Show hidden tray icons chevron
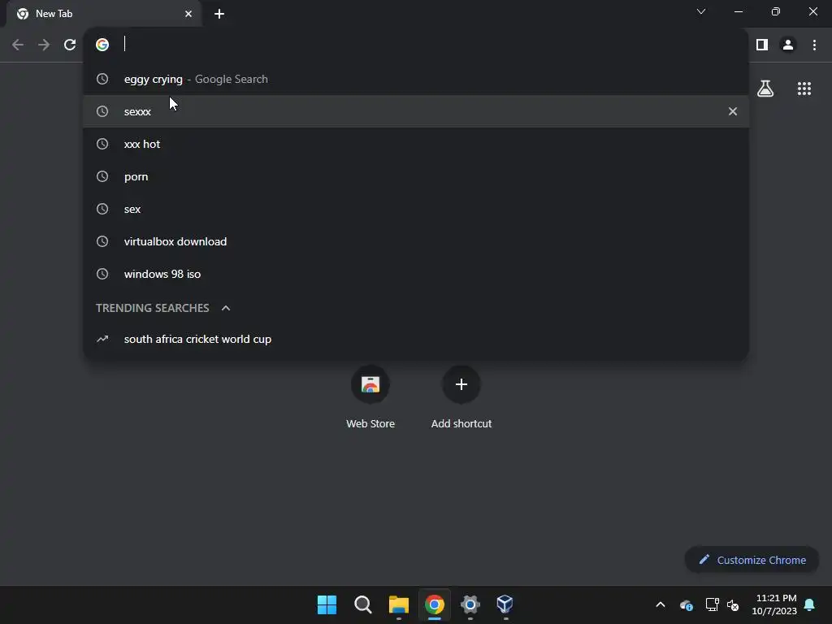832x624 pixels. point(661,604)
